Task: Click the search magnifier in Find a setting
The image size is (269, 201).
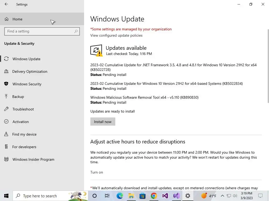Action: click(76, 31)
